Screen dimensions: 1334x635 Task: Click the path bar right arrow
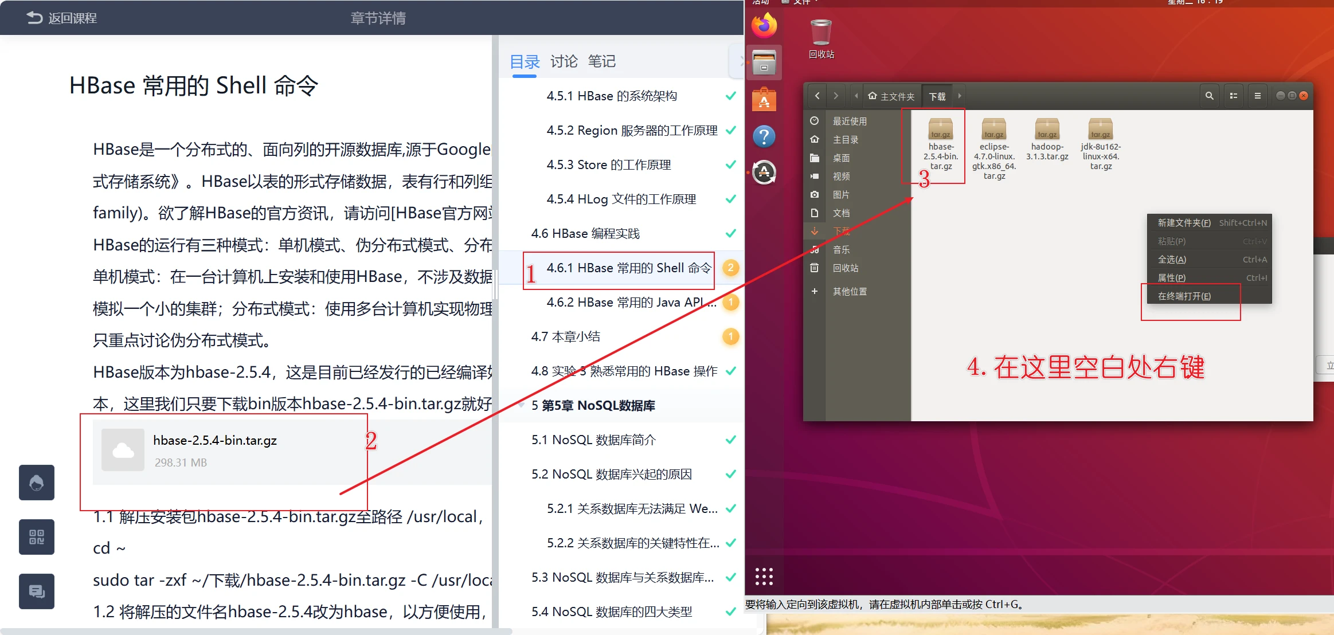[959, 96]
